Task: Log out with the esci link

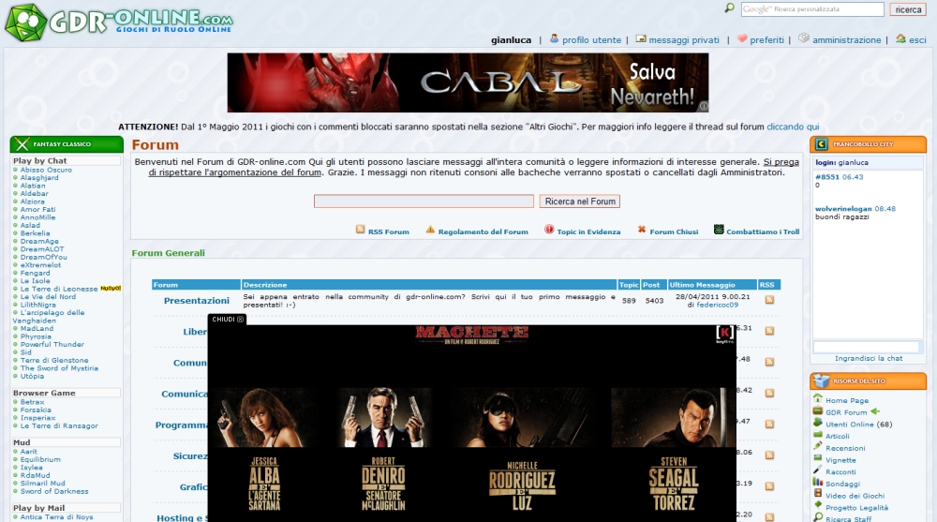Action: [x=917, y=40]
